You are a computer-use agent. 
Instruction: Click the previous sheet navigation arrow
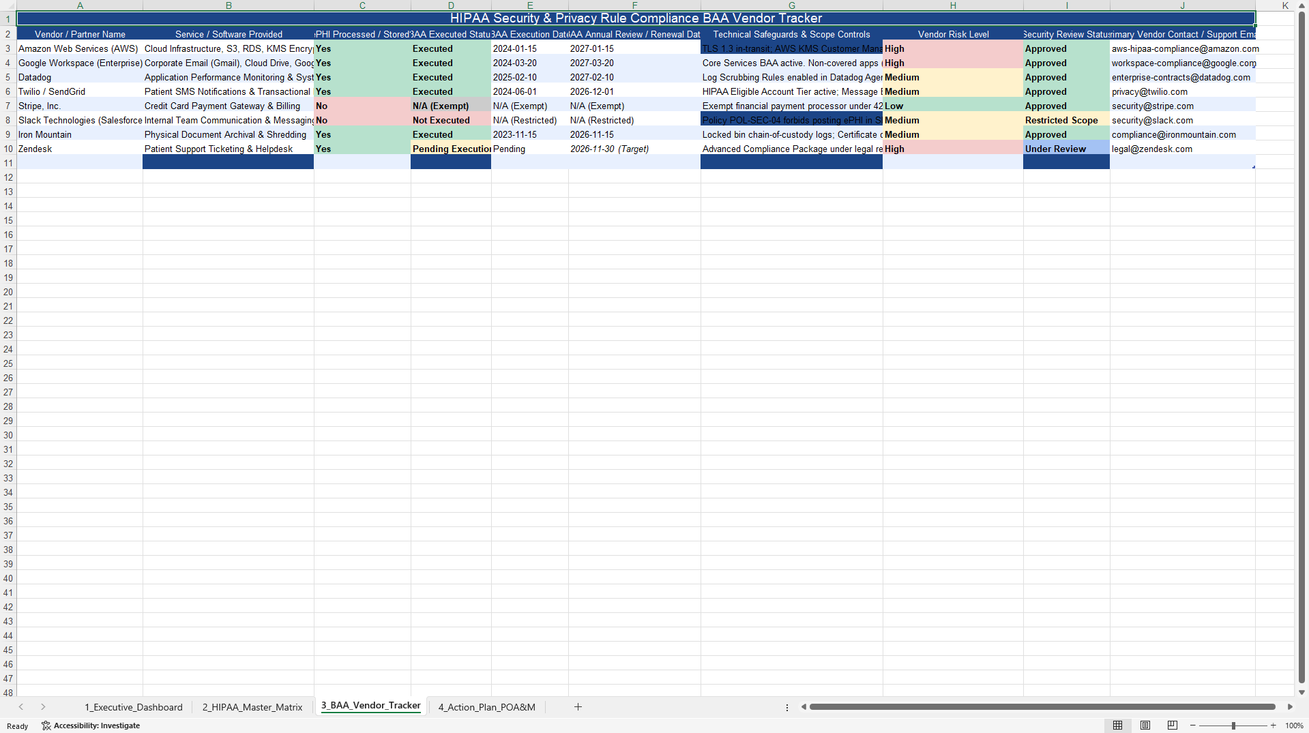[21, 707]
